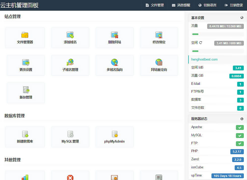Click the 0.4478 MB / 15360 MB traffic badge
Screen dimensions: 247x180
click(x=225, y=26)
